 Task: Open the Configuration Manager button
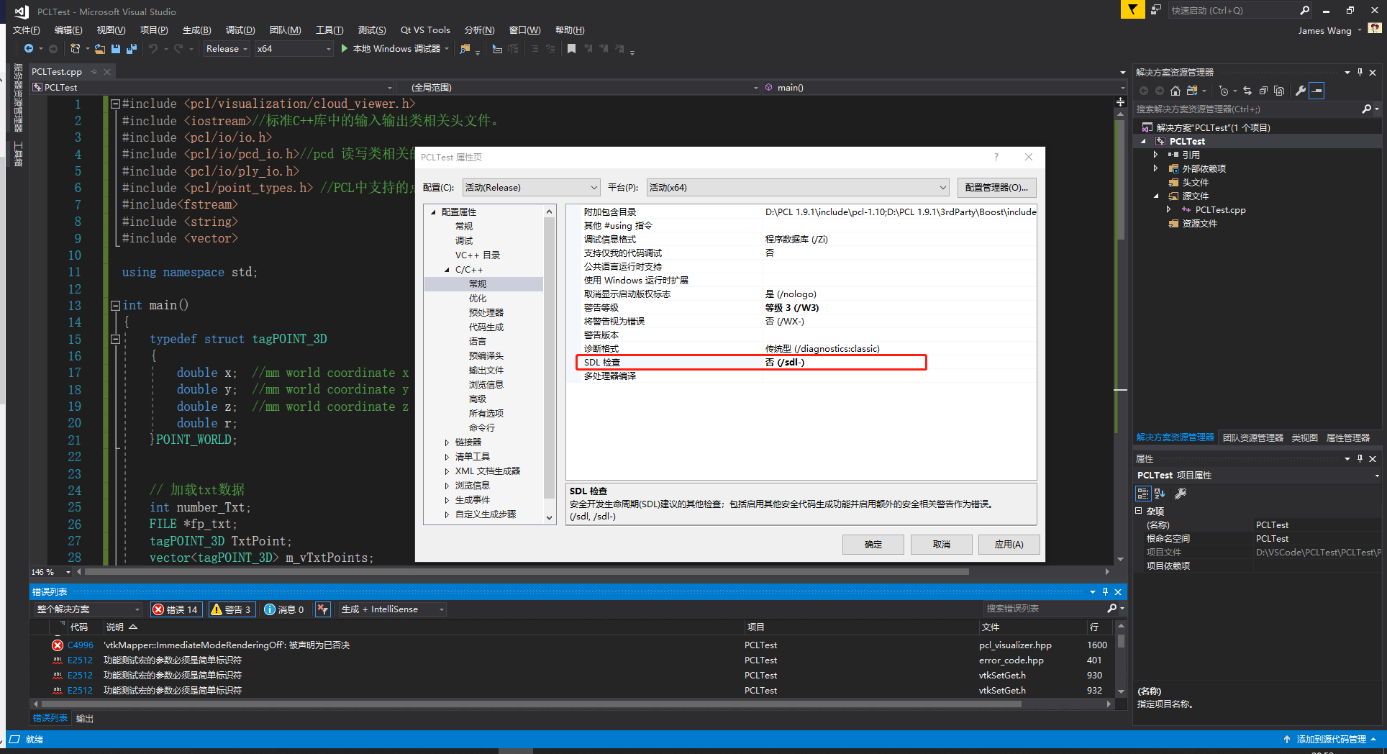point(996,187)
